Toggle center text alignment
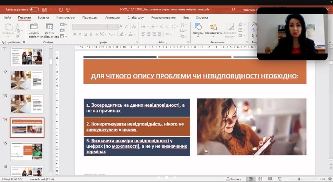The width and height of the screenshot is (333, 182). 149,34
